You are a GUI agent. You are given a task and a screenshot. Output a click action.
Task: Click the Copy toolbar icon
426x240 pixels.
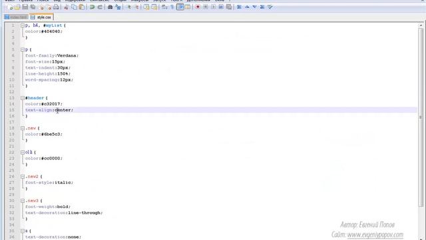point(74,7)
